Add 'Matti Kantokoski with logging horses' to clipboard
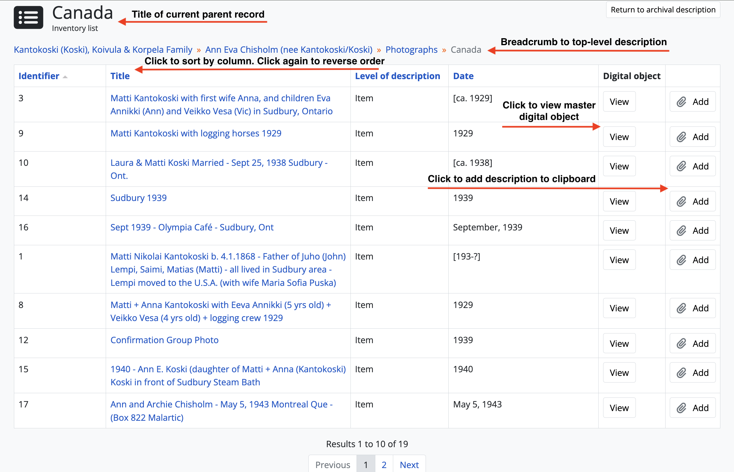Image resolution: width=734 pixels, height=472 pixels. pos(692,137)
